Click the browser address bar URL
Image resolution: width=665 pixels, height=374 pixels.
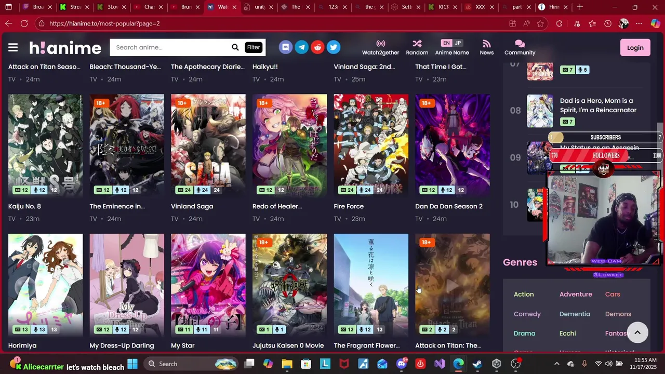104,23
